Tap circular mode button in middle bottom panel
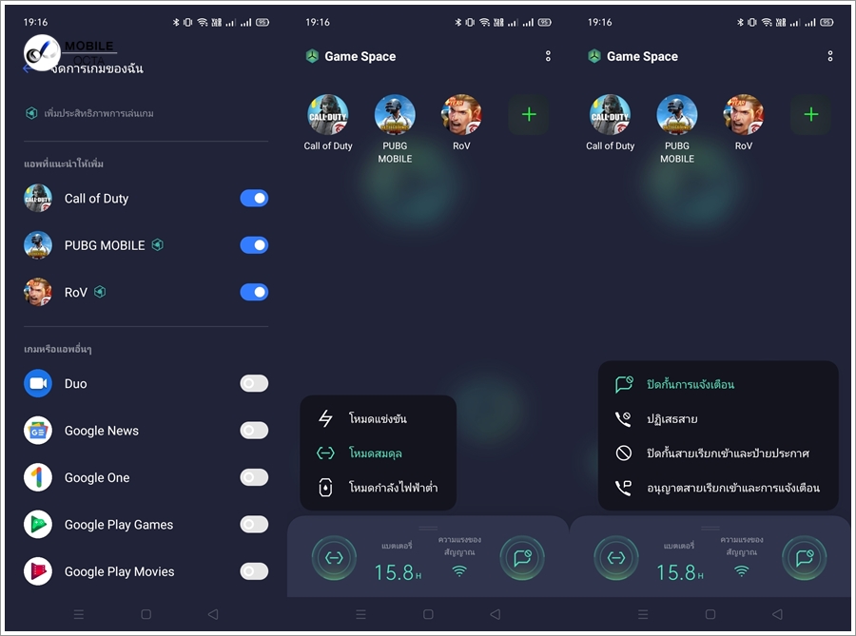 click(x=334, y=557)
